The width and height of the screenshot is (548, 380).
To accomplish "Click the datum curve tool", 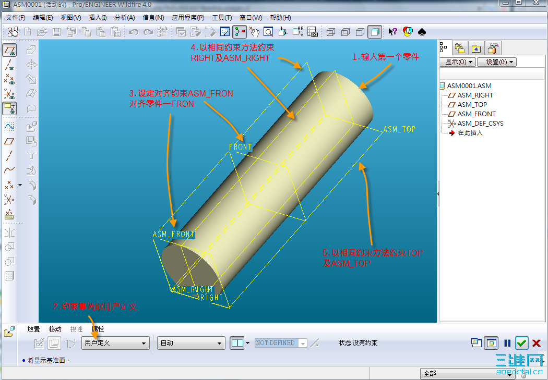I will [9, 170].
